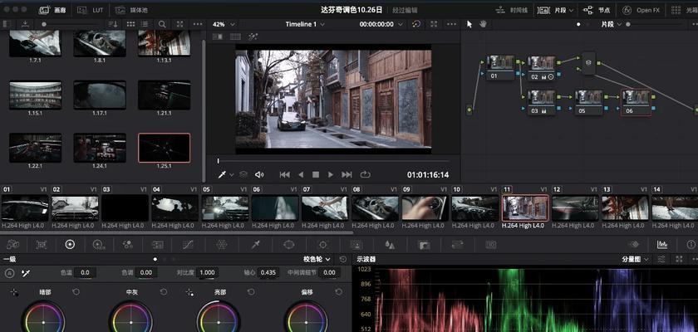Open the gallery sort order dropdown
Viewport: 698px width, 332px height.
tap(113, 24)
